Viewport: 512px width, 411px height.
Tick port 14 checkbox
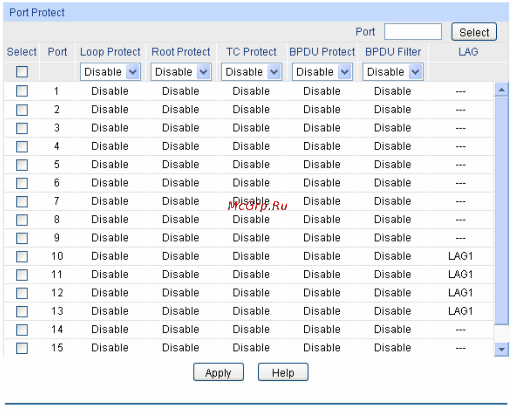[x=22, y=330]
